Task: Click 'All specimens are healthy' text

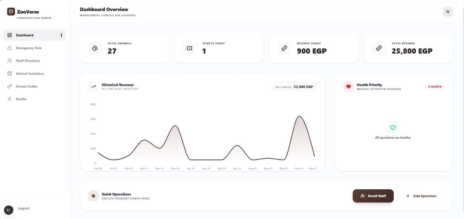Action: pyautogui.click(x=393, y=138)
